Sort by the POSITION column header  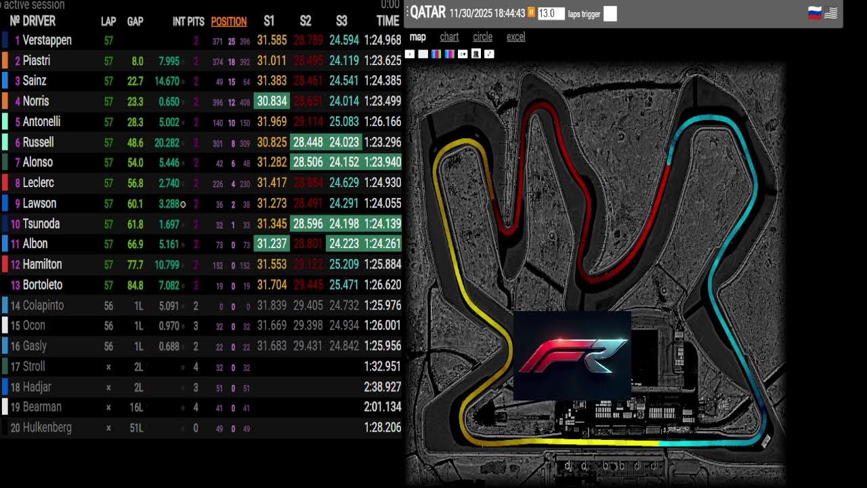[229, 21]
